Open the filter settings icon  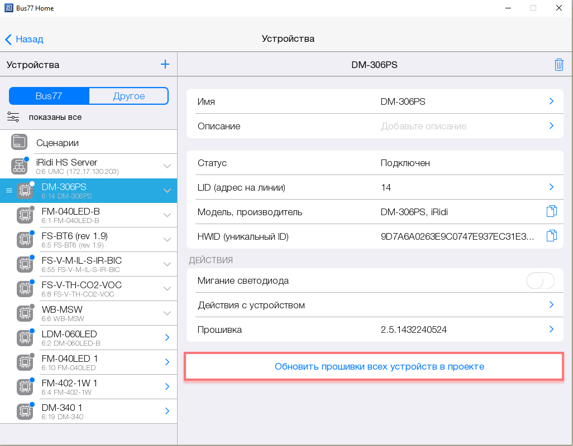coord(13,117)
